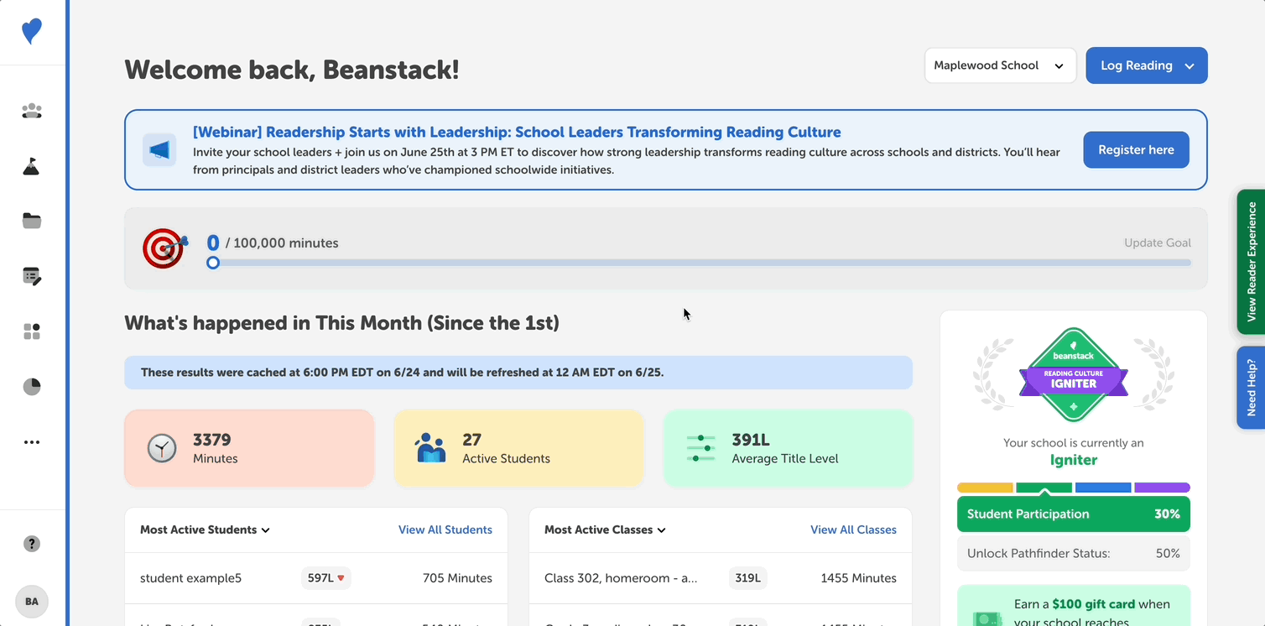Click the megaphone icon in the webinar banner
Viewport: 1265px width, 626px height.
click(159, 150)
